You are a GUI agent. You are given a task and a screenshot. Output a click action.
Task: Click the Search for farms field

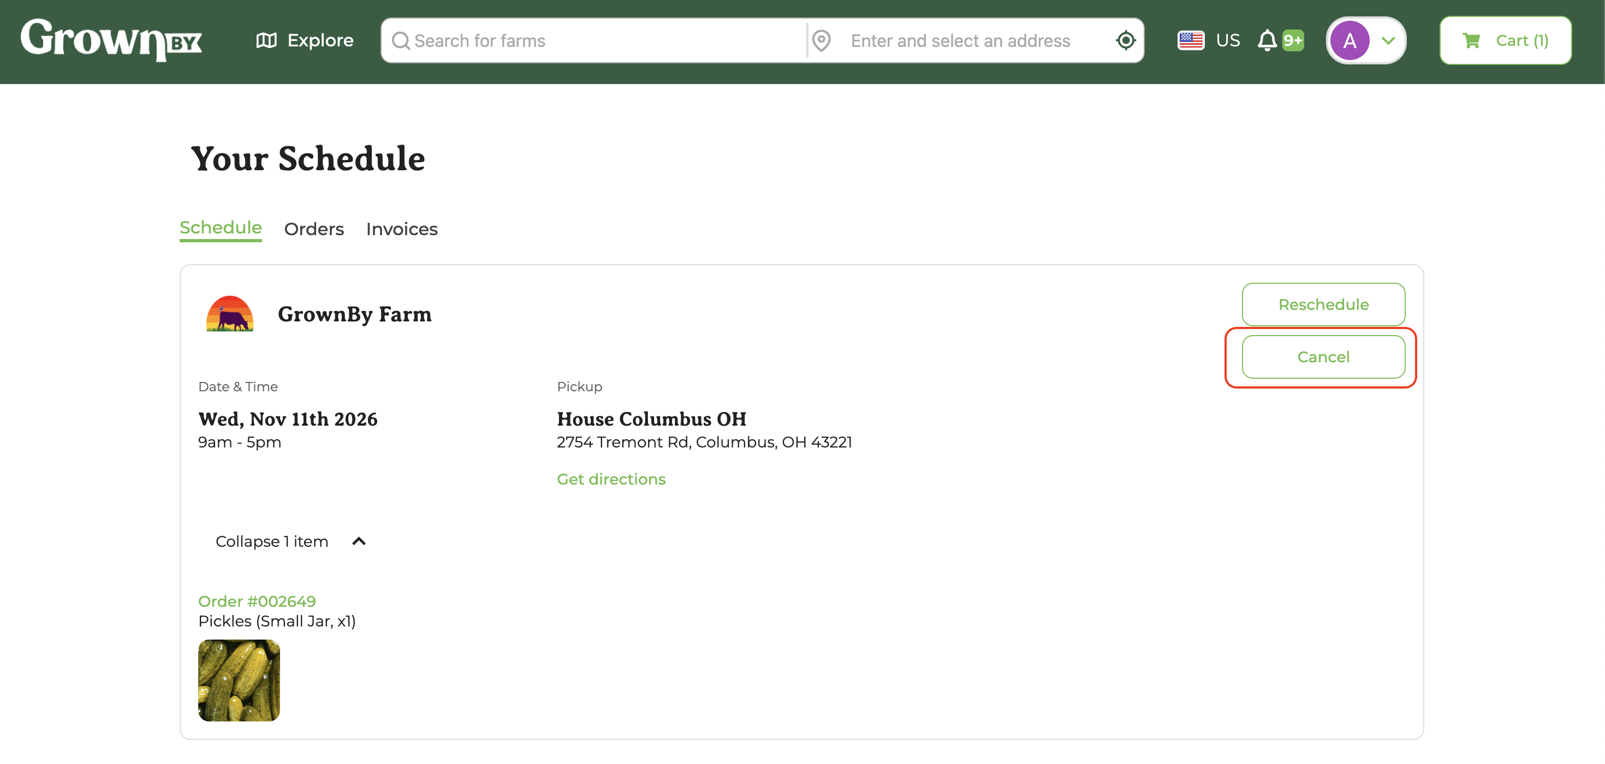point(594,40)
